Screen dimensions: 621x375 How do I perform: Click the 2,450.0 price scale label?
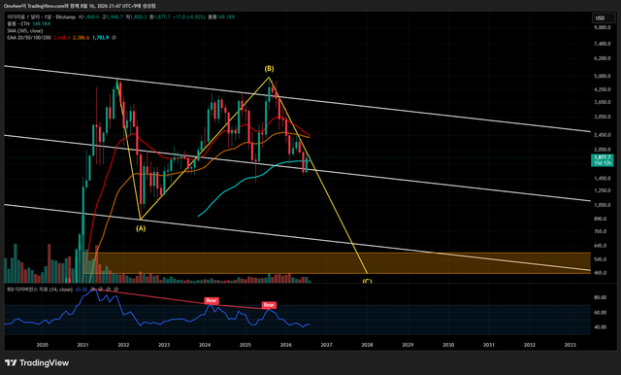point(603,135)
